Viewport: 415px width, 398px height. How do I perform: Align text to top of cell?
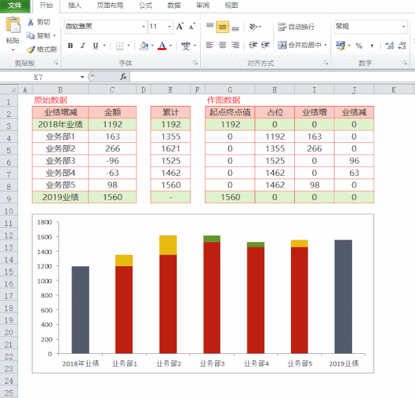click(210, 27)
